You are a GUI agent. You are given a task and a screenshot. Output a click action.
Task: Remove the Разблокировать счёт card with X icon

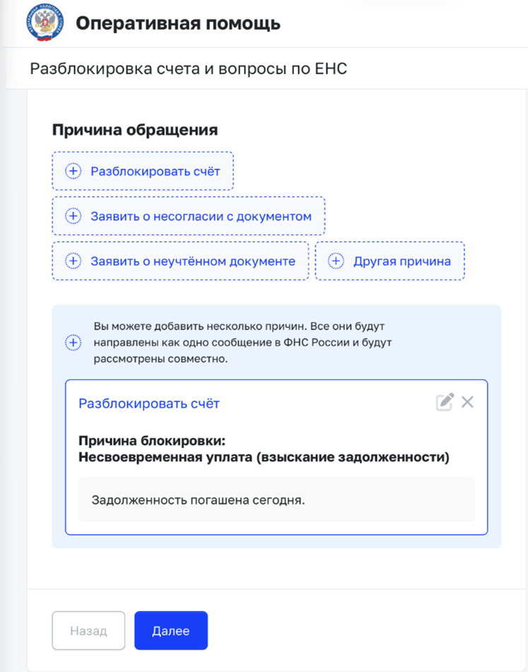pos(467,402)
